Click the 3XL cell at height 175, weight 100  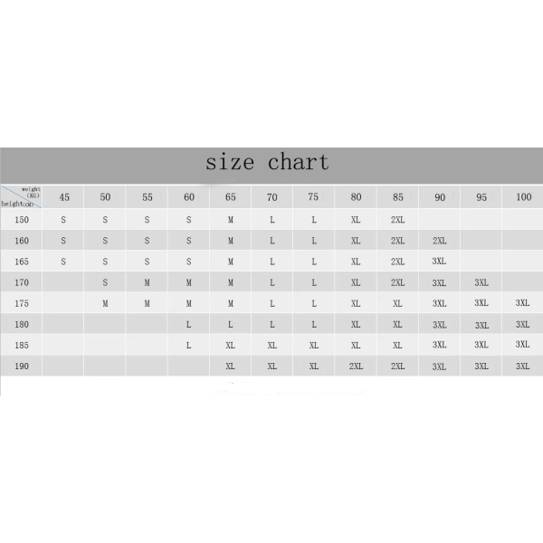coord(522,303)
